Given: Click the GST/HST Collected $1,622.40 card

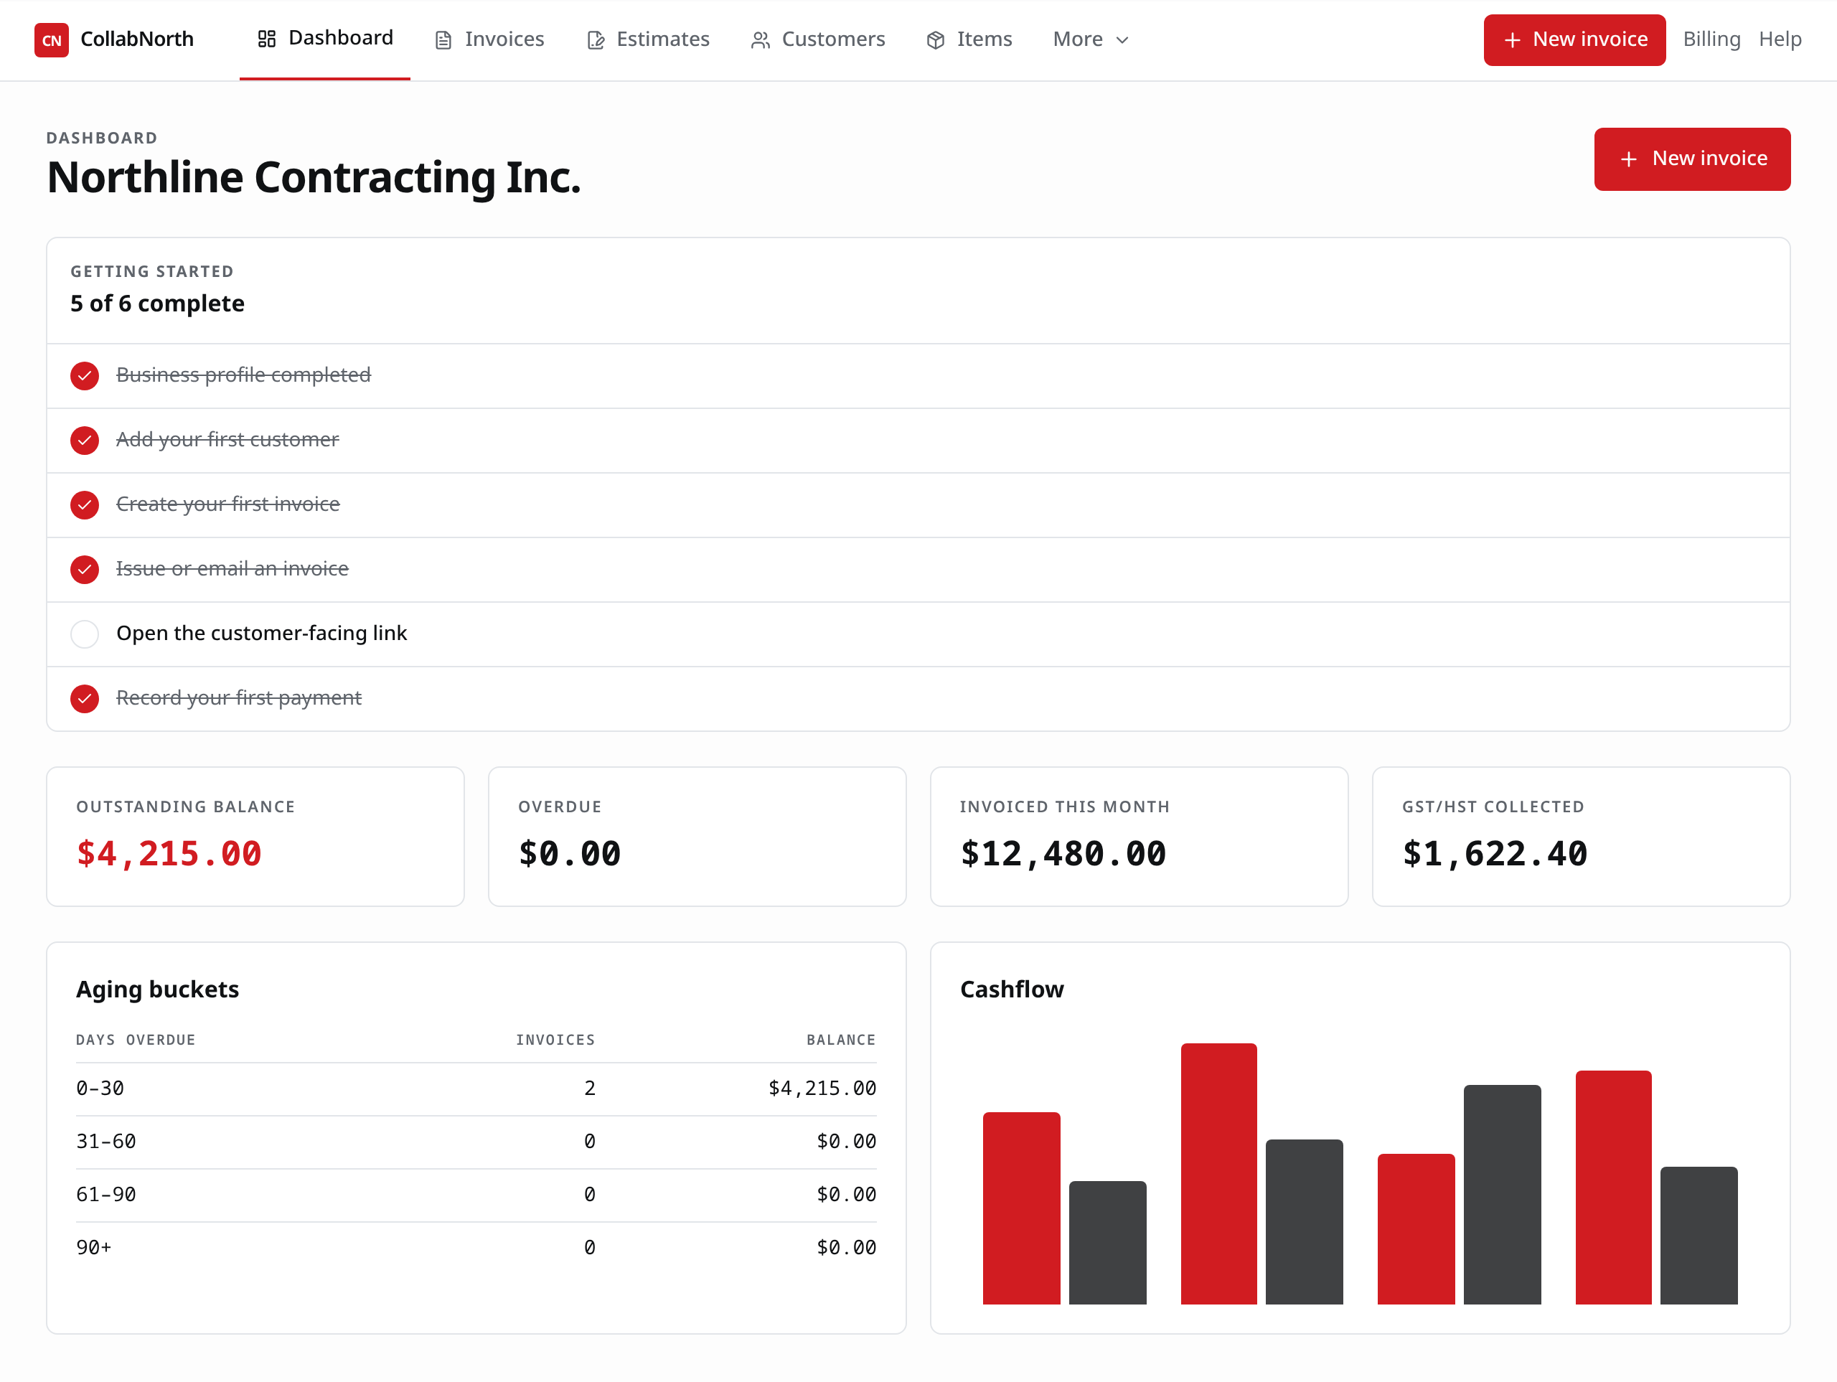Looking at the screenshot, I should 1582,837.
